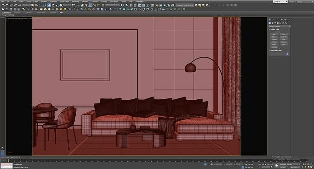Open the Curve Editor toolbar icon
Viewport: 314px width, 169px height.
[144, 5]
